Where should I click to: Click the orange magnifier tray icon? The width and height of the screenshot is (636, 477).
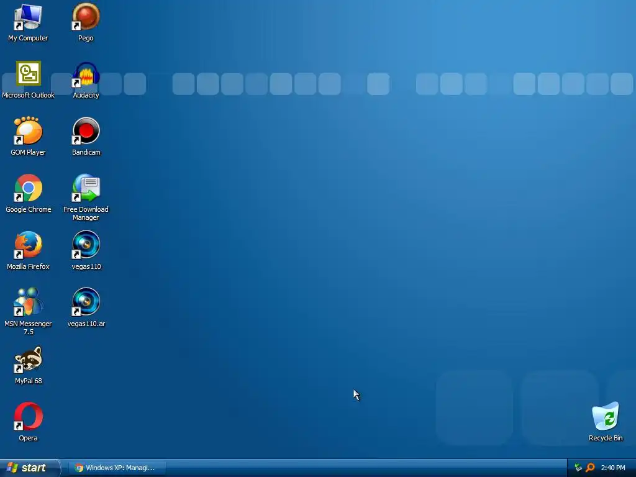click(590, 468)
